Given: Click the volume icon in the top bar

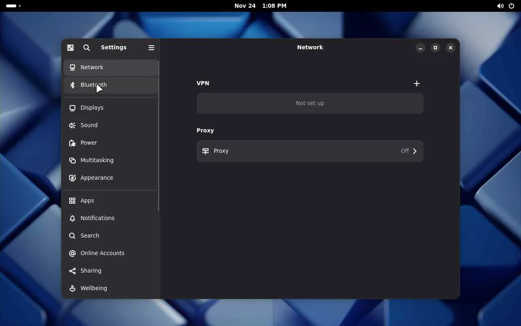Looking at the screenshot, I should (500, 6).
